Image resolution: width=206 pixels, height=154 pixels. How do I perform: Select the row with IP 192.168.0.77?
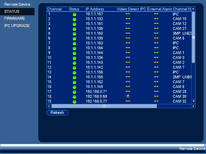pos(119,101)
